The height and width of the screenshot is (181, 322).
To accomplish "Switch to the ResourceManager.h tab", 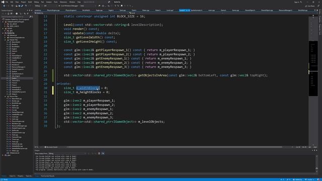I will 285,10.
